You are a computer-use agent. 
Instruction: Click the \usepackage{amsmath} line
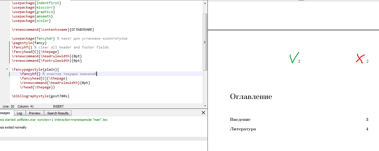[x=32, y=16]
